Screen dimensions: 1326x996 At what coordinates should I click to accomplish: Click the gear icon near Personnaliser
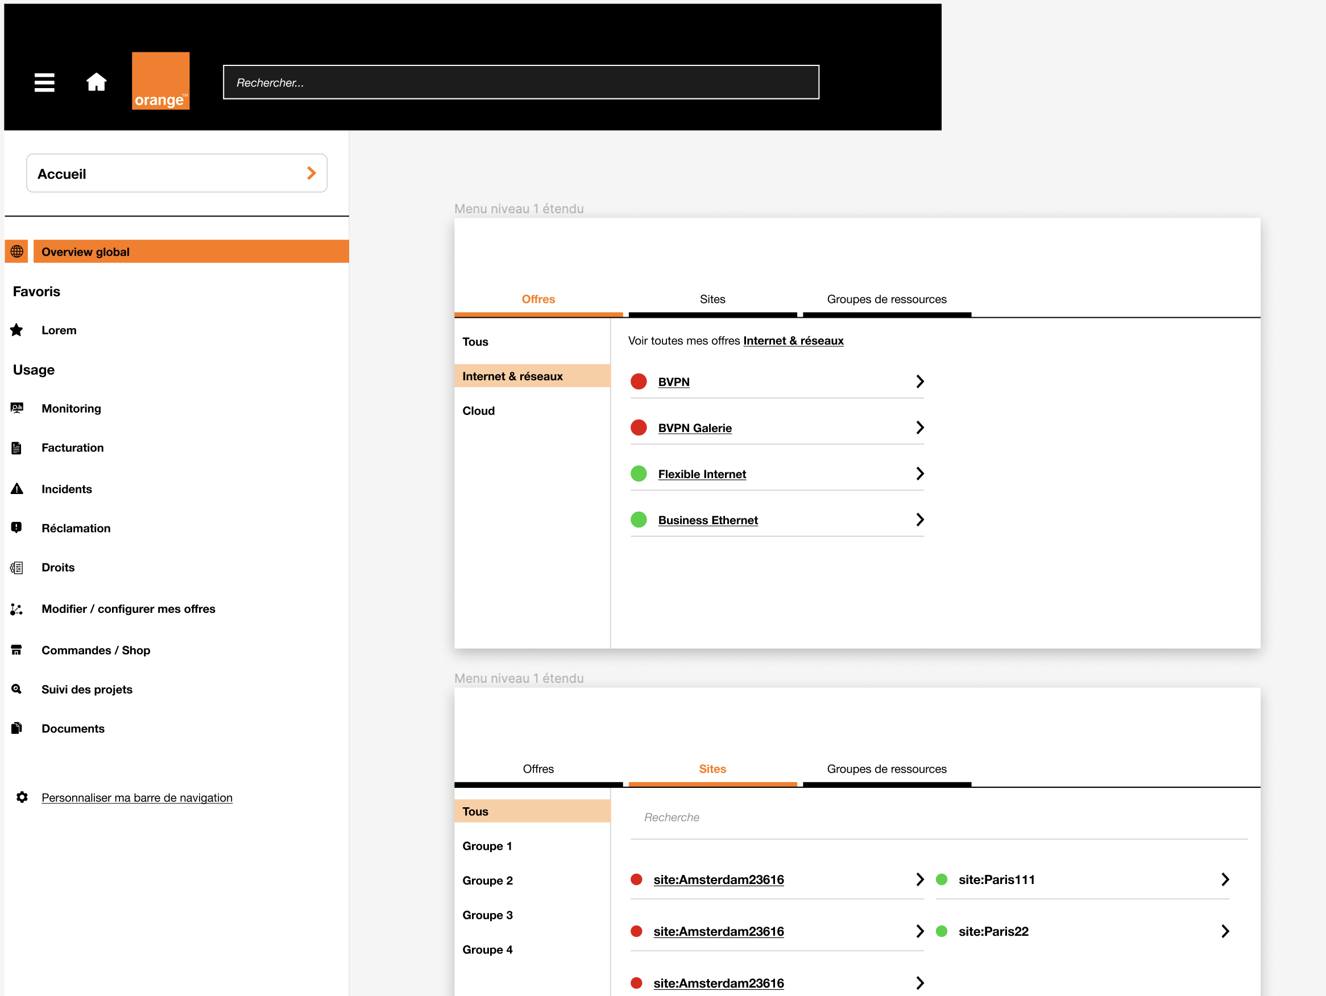[22, 797]
